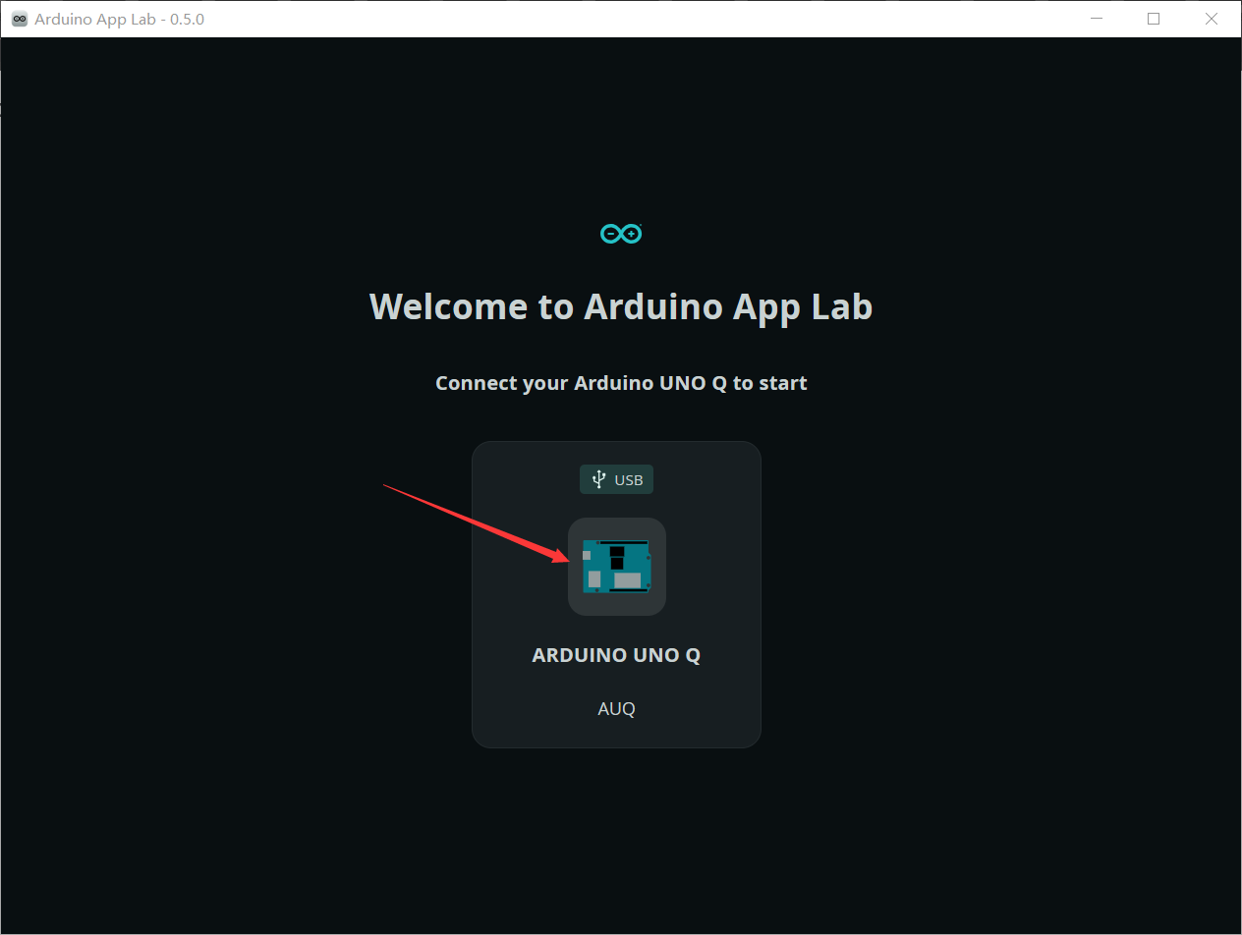Screen dimensions: 1242x935
Task: Click the App Lab icon in the title bar
Action: point(19,19)
